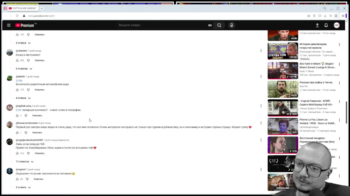The width and height of the screenshot is (350, 196).
Task: Open the Opera menu logo
Action: point(5,8)
